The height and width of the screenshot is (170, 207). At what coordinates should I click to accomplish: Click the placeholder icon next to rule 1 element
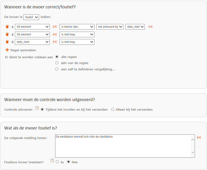(x=55, y=27)
